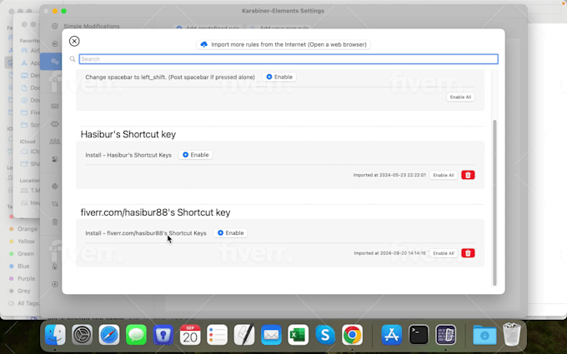
Task: Open the Karabiner keyboard app Dock icon
Action: [445, 335]
